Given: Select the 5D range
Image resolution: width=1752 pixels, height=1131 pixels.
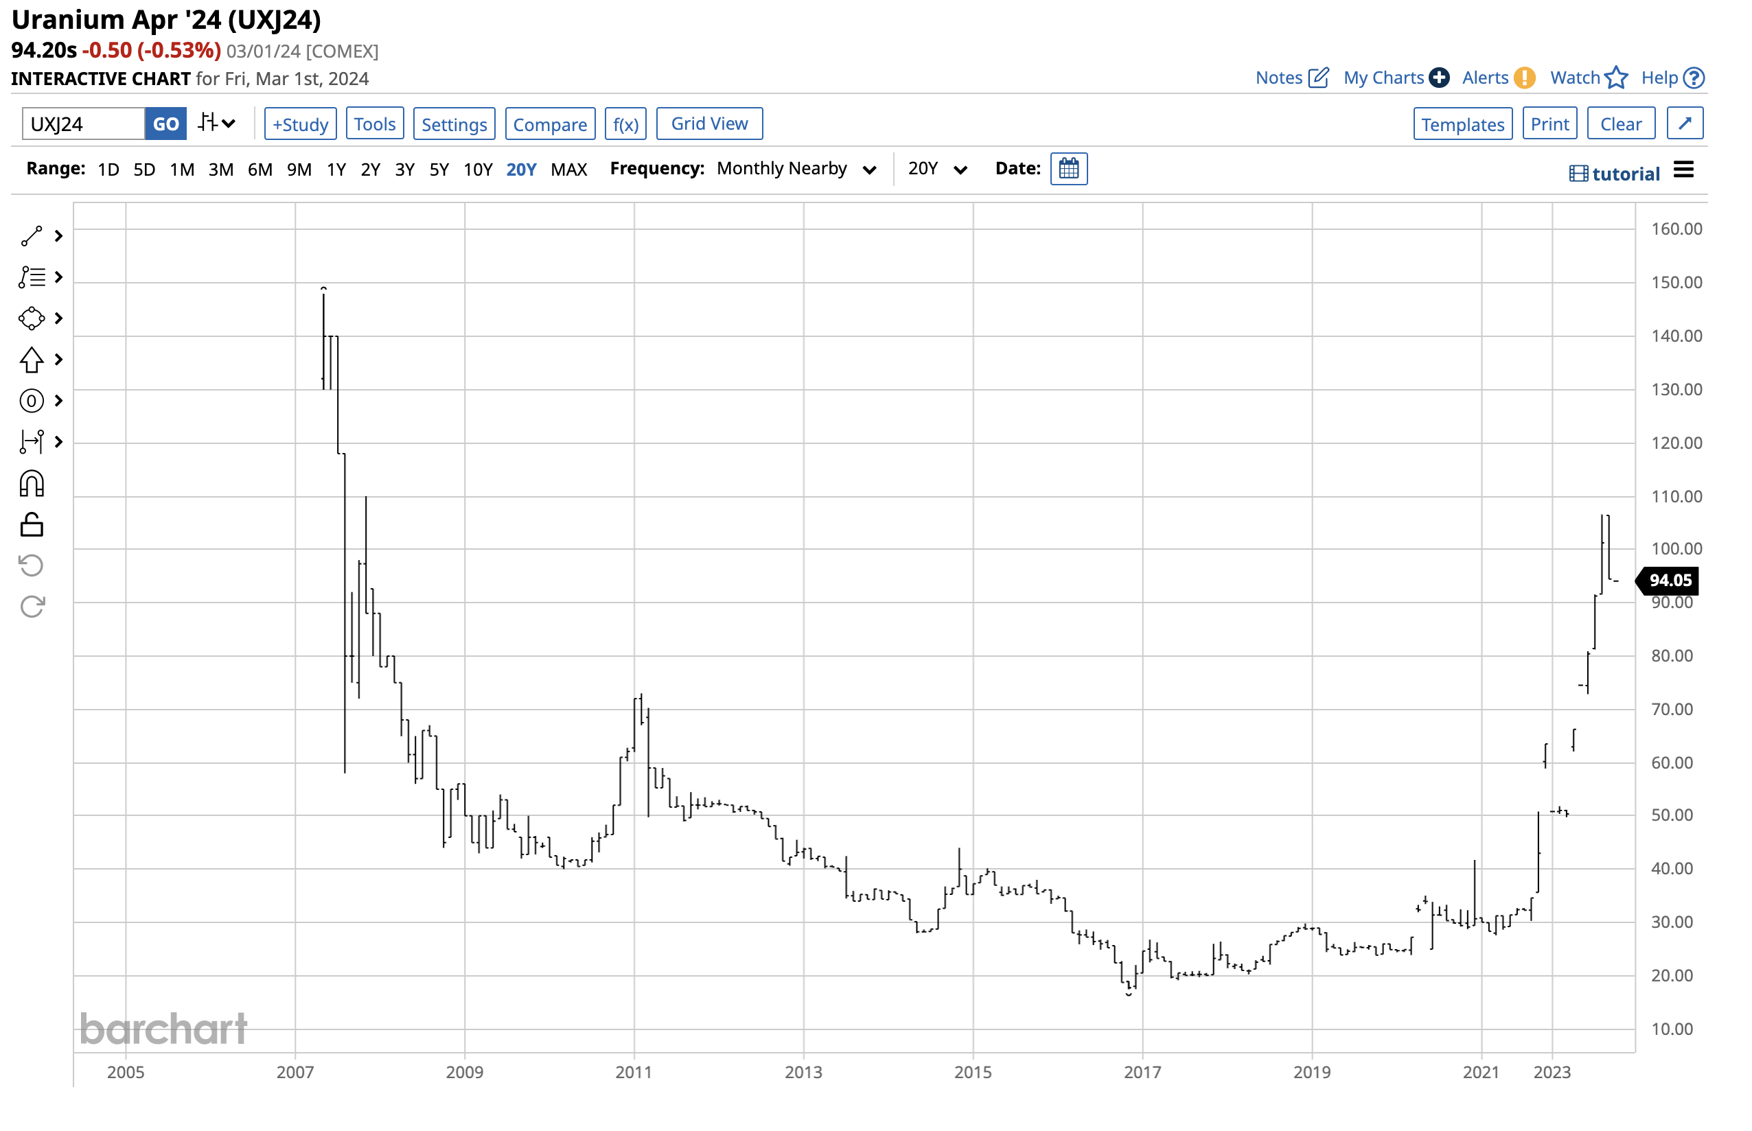Looking at the screenshot, I should tap(144, 169).
